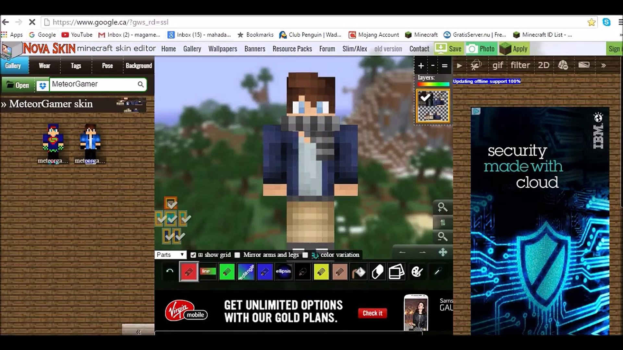Choose the rectangle drawing tool
This screenshot has width=623, height=350.
[x=246, y=272]
